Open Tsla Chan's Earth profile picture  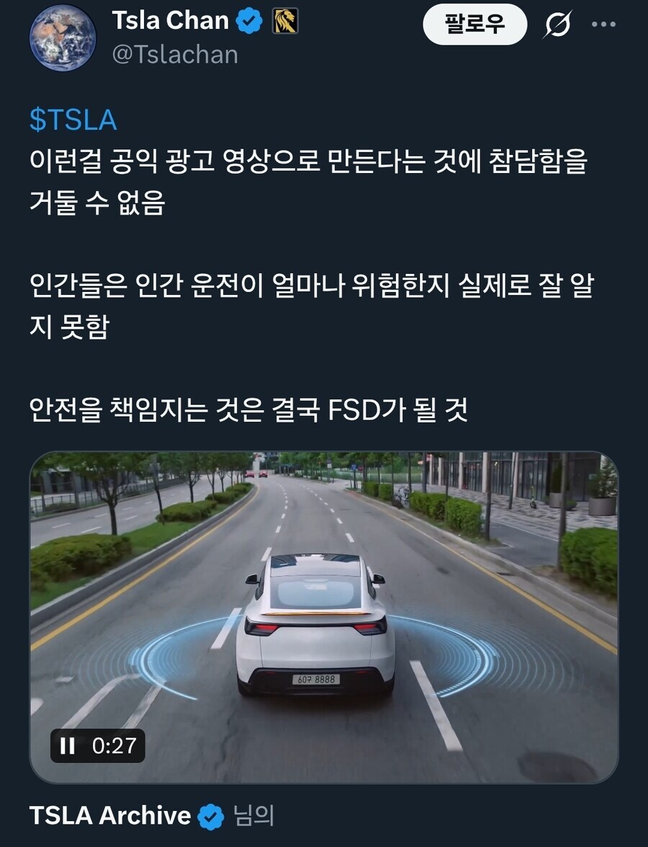63,37
